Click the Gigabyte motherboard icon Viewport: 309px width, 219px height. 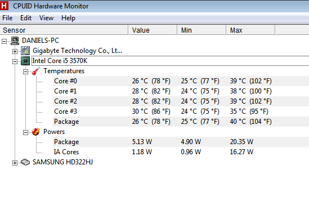click(x=25, y=51)
